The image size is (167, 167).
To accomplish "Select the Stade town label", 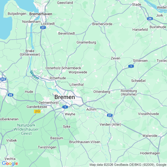I will pos(137,4).
